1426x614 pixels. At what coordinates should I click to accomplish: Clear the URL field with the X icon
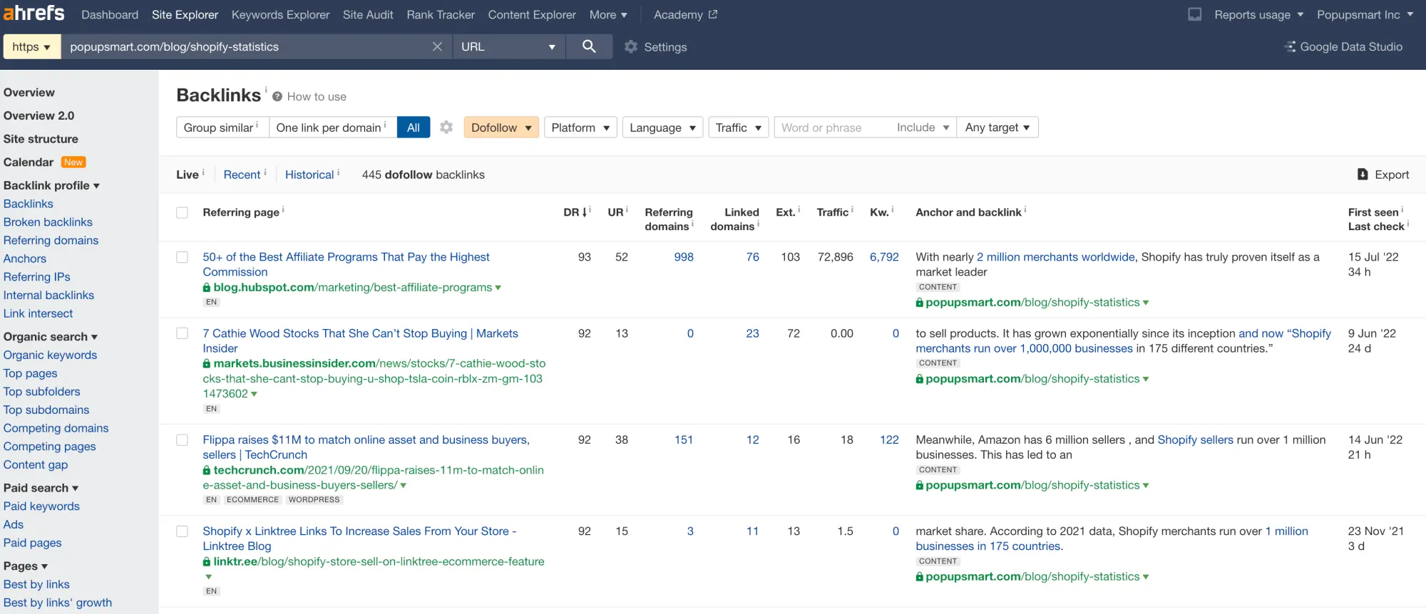(x=437, y=46)
